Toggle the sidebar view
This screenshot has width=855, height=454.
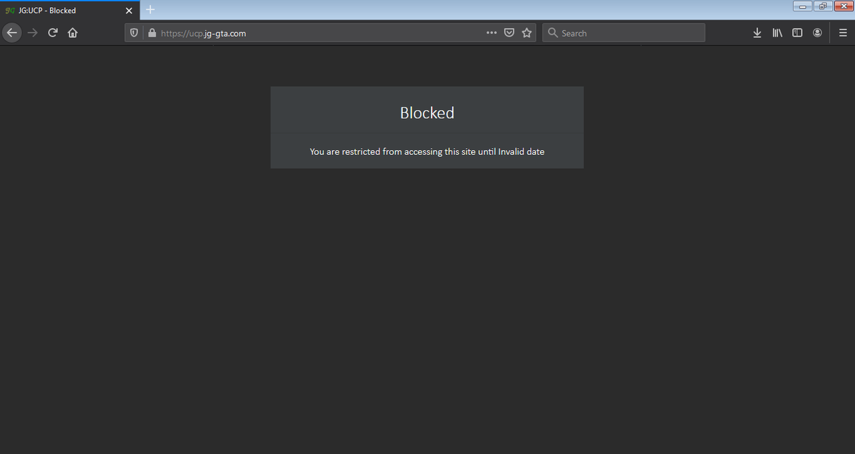(797, 33)
